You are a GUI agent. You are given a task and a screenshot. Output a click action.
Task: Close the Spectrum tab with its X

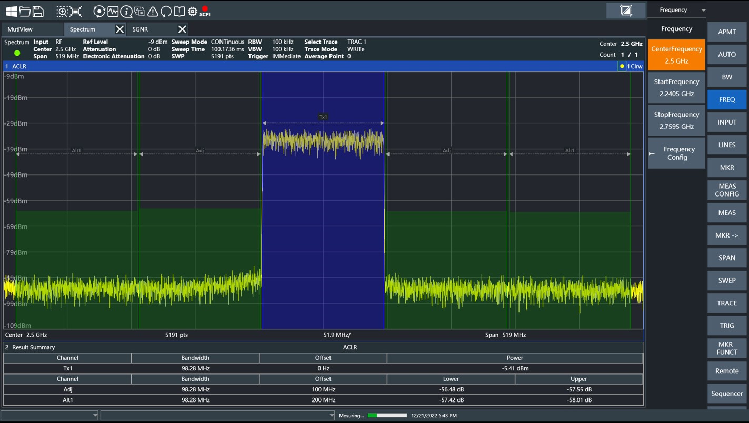[120, 29]
